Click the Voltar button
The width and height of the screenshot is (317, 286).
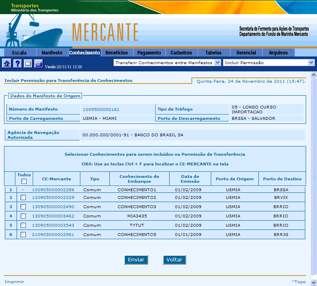click(x=174, y=260)
